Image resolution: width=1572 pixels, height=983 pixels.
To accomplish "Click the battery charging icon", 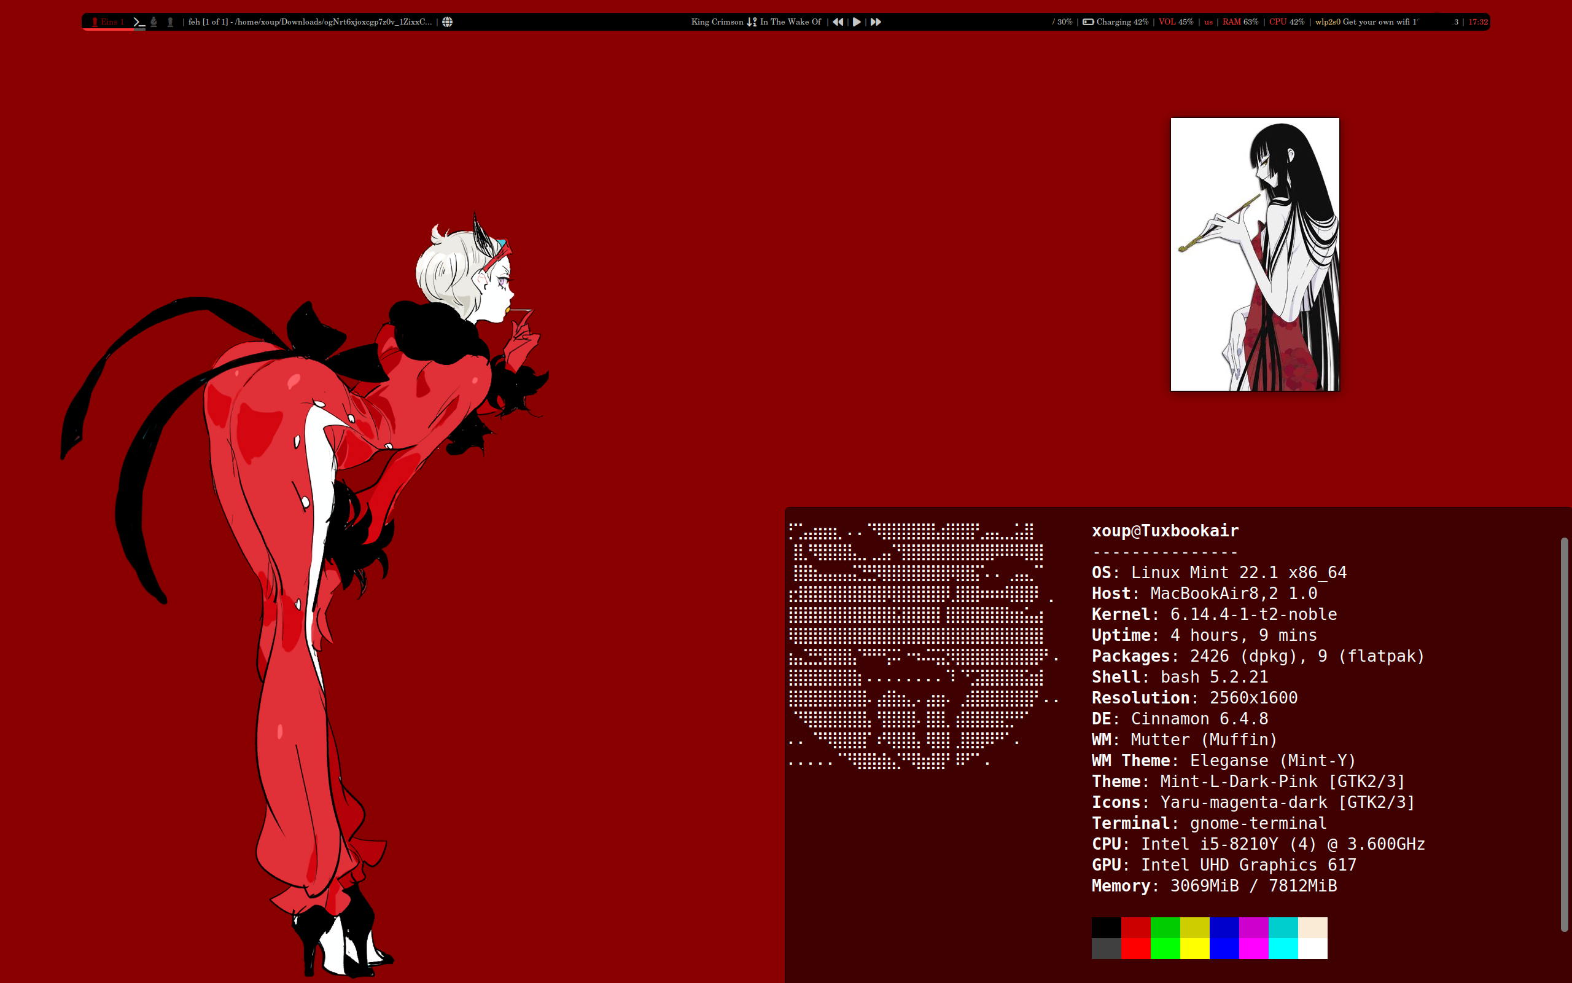I will click(x=1088, y=22).
